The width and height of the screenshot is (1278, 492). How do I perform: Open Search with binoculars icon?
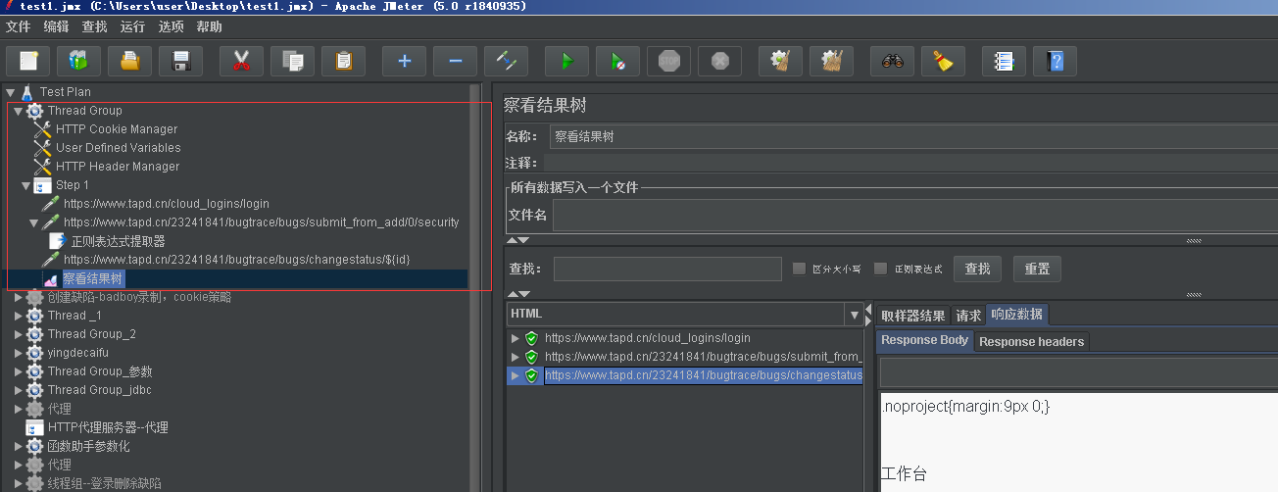point(892,61)
